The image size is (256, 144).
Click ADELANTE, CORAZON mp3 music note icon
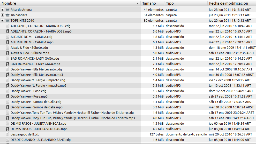pyautogui.click(x=7, y=31)
